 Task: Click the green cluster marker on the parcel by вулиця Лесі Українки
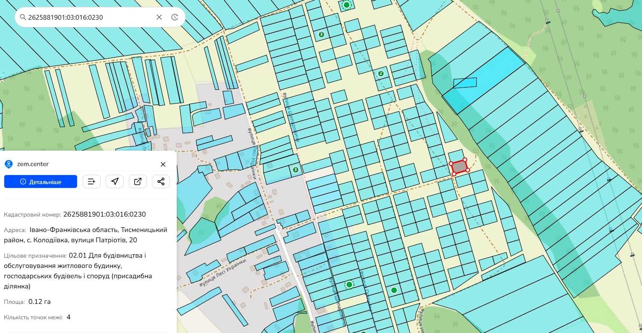click(x=295, y=169)
